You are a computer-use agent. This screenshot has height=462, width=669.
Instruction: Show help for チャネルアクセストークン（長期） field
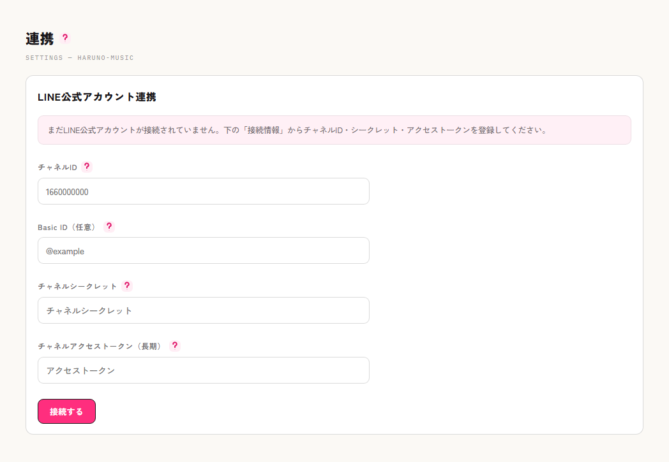pyautogui.click(x=174, y=346)
